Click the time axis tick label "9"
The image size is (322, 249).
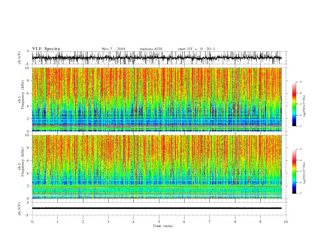pos(260,222)
